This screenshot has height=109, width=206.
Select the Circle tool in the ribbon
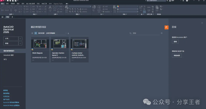click(11, 8)
